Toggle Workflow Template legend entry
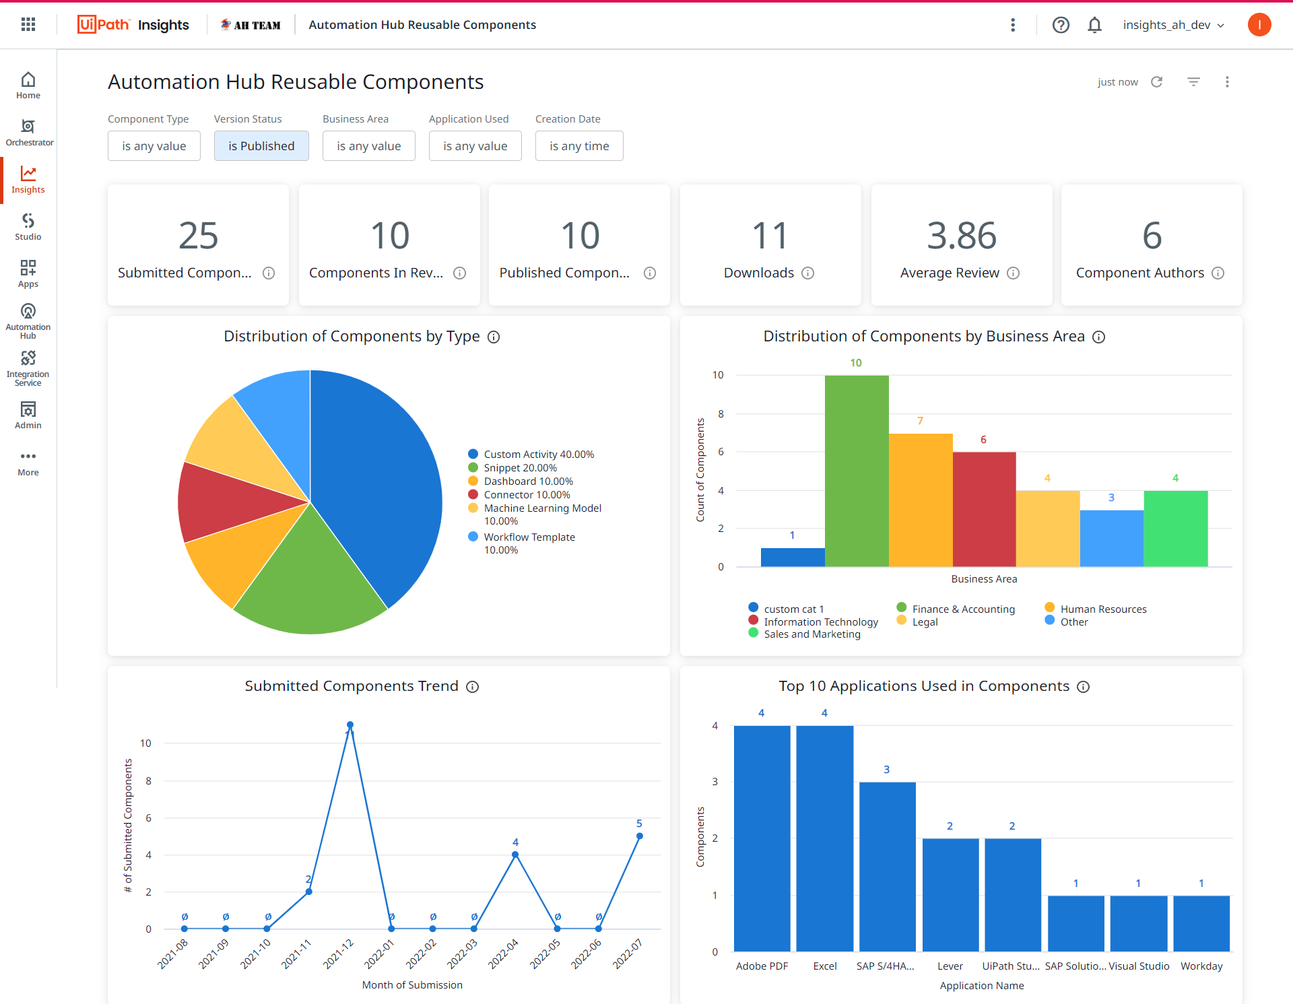The image size is (1293, 1004). click(x=522, y=543)
